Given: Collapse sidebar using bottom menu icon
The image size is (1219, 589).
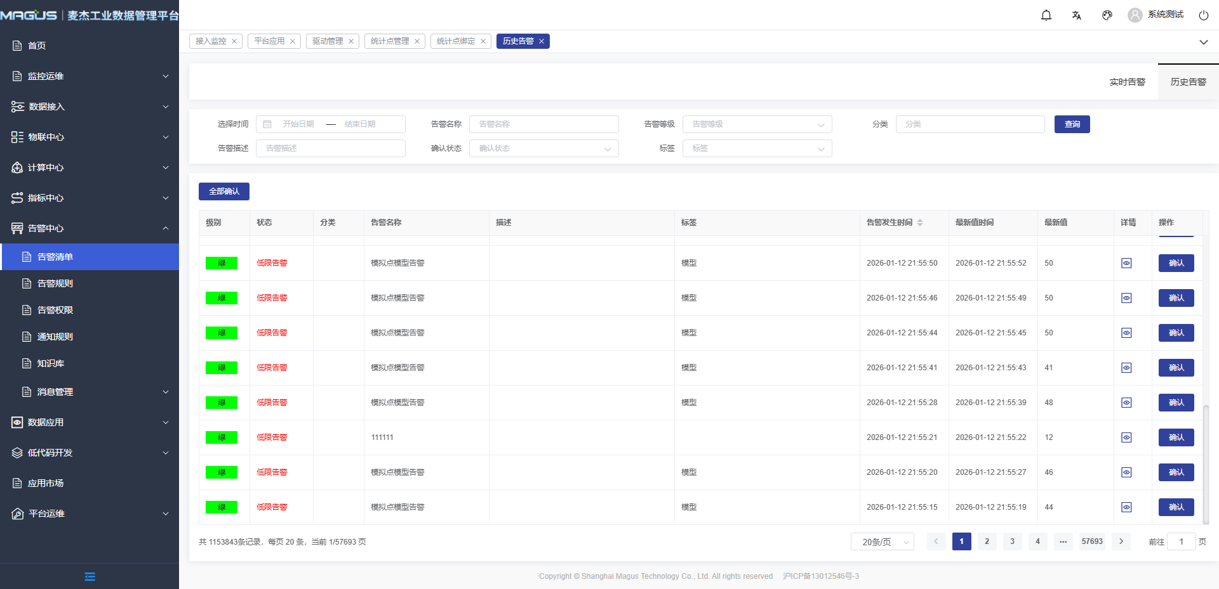Looking at the screenshot, I should click(90, 576).
